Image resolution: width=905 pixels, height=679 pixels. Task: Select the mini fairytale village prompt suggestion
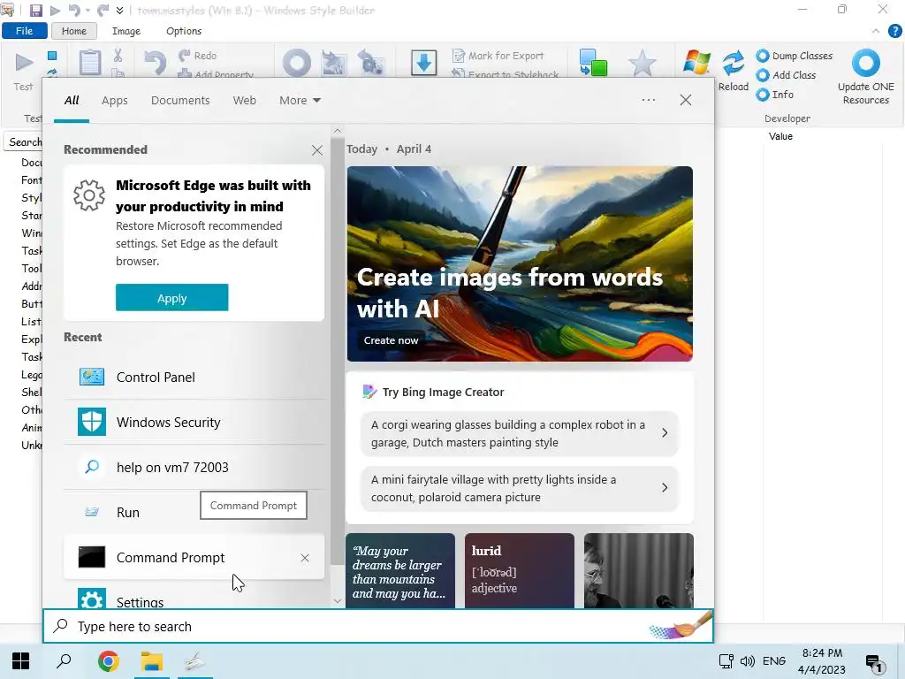click(x=519, y=488)
